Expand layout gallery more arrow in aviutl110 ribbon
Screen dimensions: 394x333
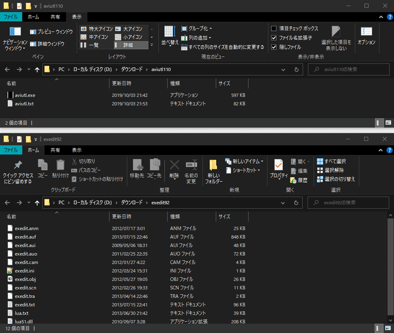[152, 45]
